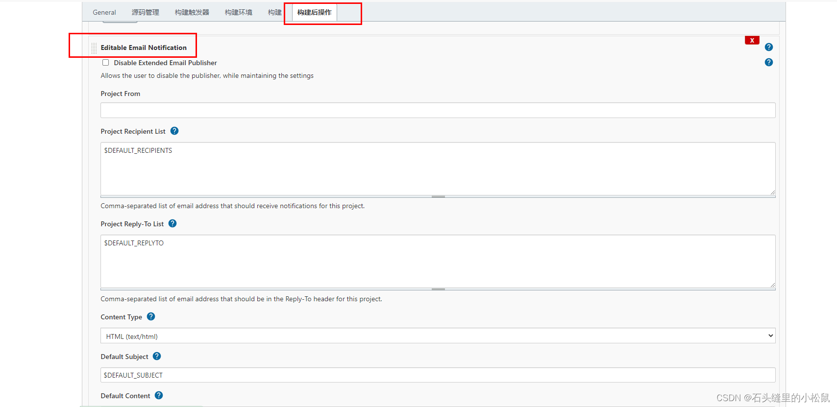The width and height of the screenshot is (837, 407).
Task: Switch to the 构建触发器 tab
Action: click(x=192, y=12)
